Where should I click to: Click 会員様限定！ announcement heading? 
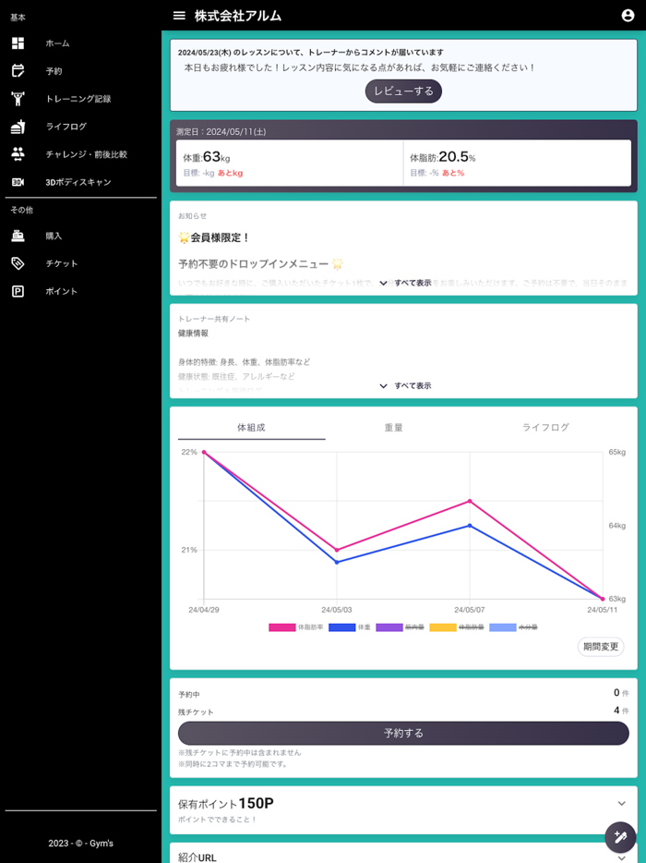pyautogui.click(x=220, y=237)
